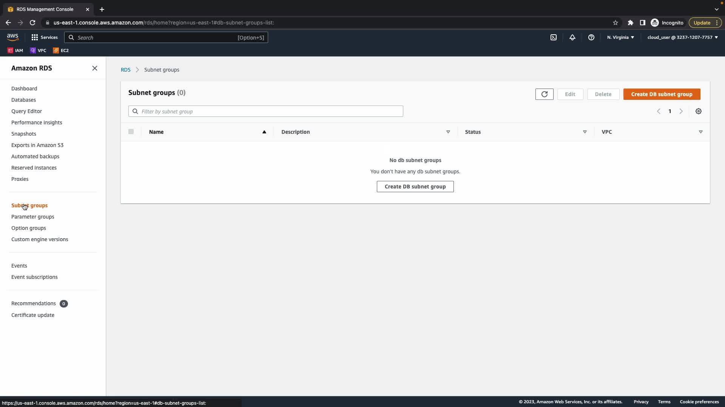Open the notifications bell icon
The width and height of the screenshot is (725, 407).
point(572,37)
